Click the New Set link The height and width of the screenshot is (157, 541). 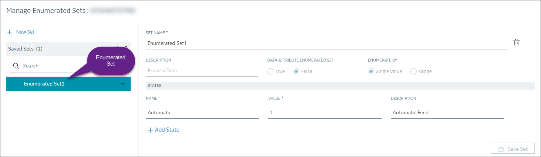tap(25, 32)
